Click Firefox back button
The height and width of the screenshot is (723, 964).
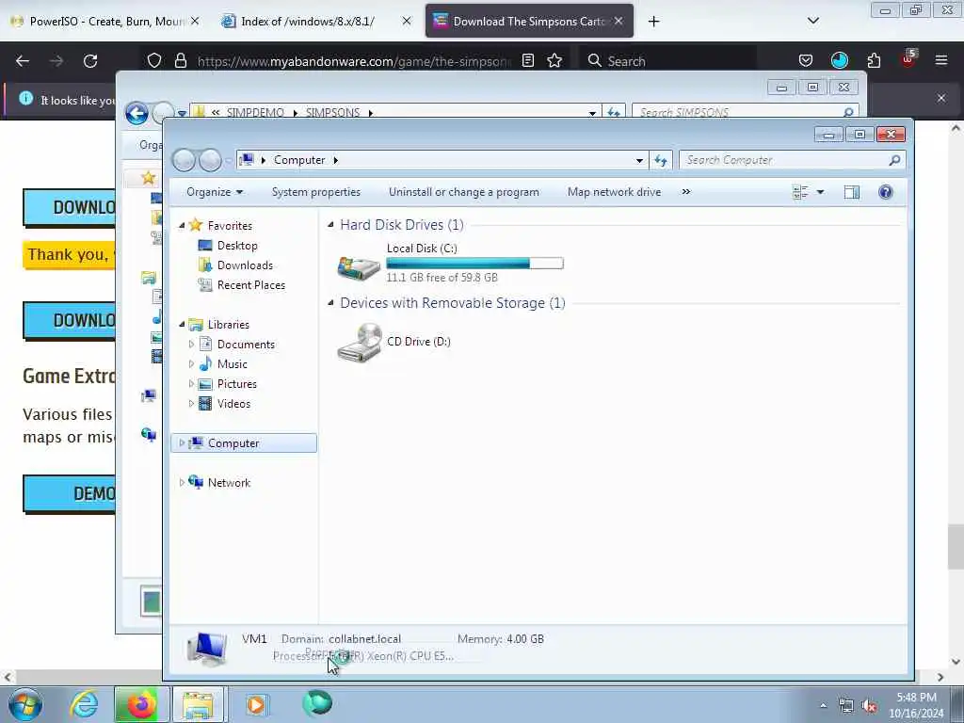tap(23, 61)
